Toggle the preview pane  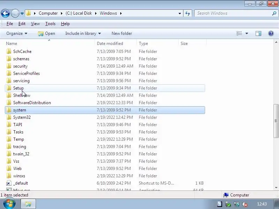[x=258, y=33]
